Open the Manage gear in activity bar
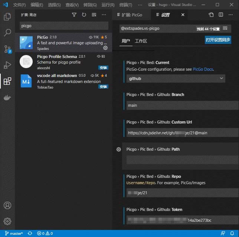This screenshot has height=237, width=239. click(7, 221)
